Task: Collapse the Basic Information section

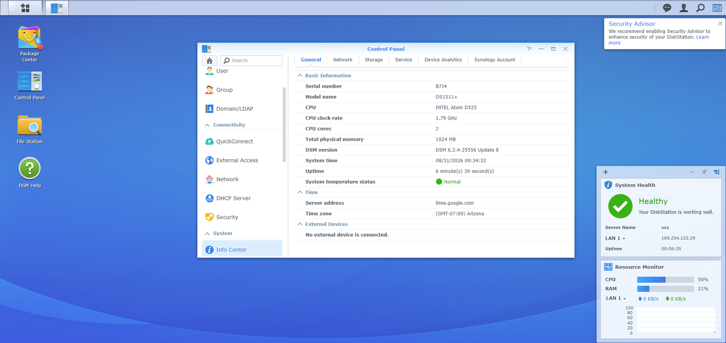Action: coord(300,75)
